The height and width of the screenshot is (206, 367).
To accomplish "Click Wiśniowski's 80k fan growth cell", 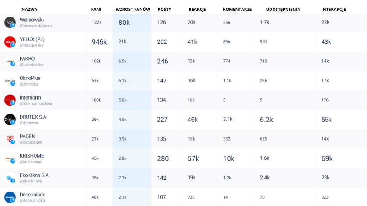I will pos(125,22).
